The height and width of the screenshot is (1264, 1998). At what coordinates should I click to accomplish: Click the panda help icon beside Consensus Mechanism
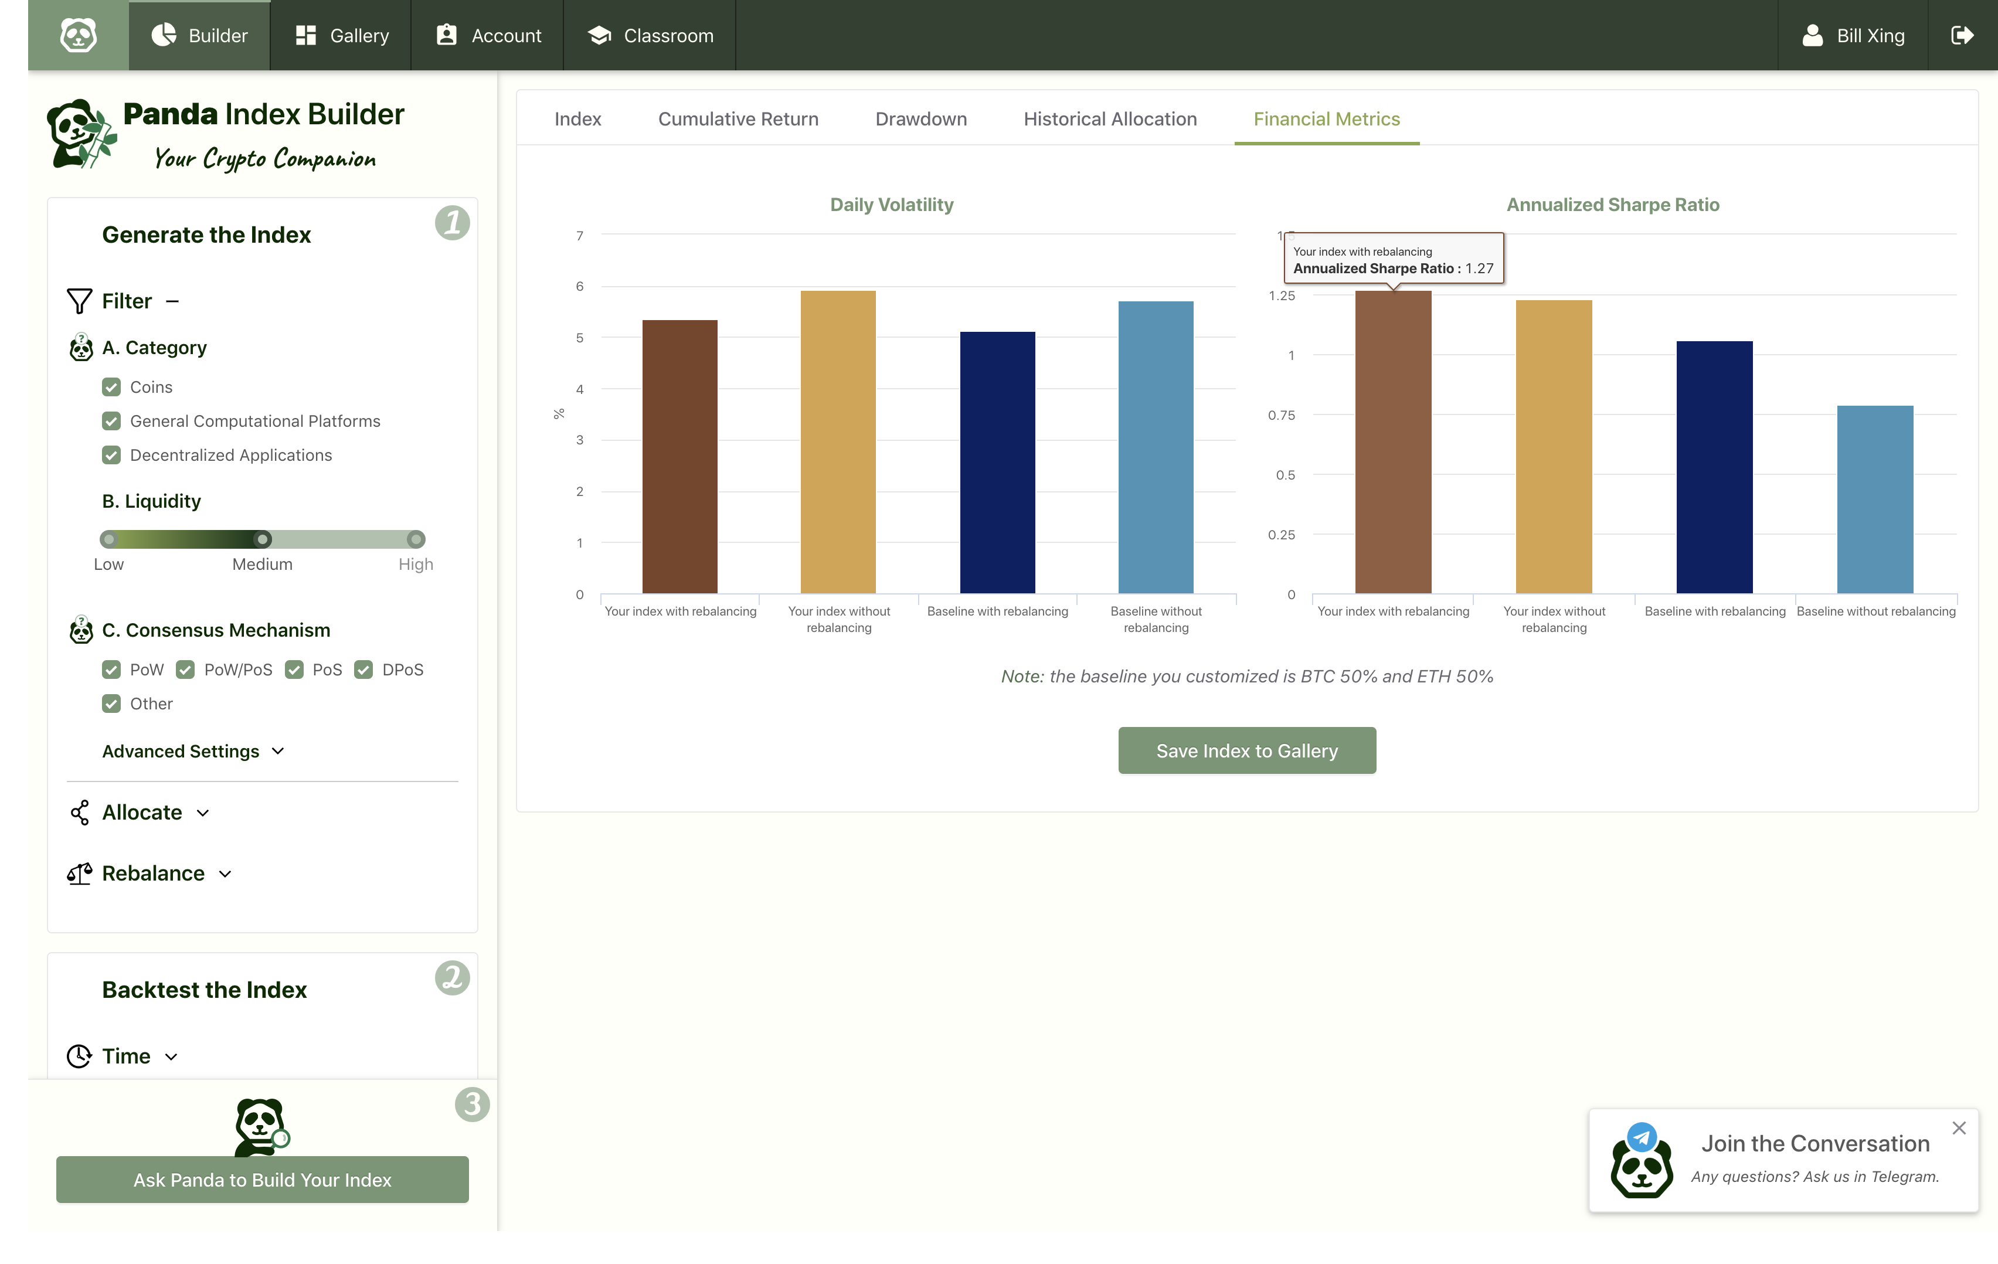click(80, 630)
